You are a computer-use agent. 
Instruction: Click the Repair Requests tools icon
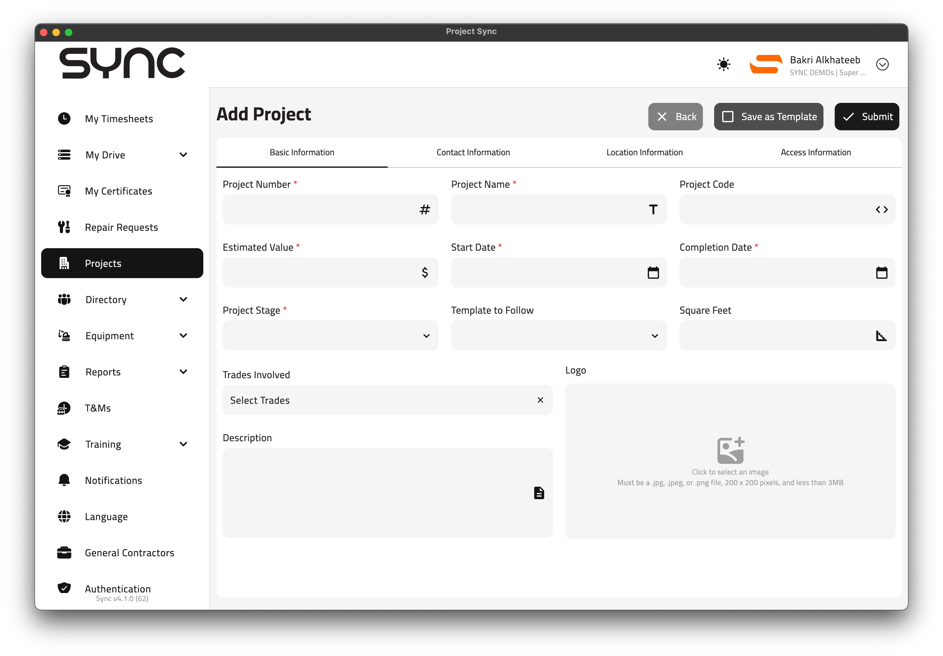point(64,227)
